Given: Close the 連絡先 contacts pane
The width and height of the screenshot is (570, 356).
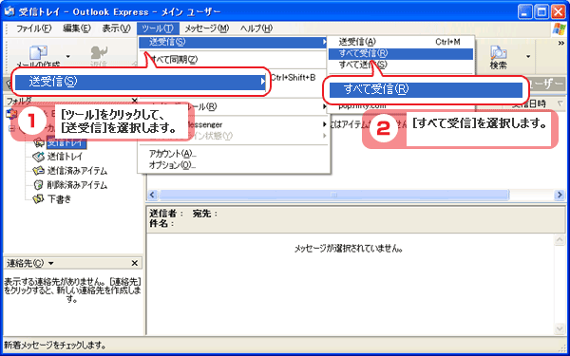Looking at the screenshot, I should click(135, 263).
